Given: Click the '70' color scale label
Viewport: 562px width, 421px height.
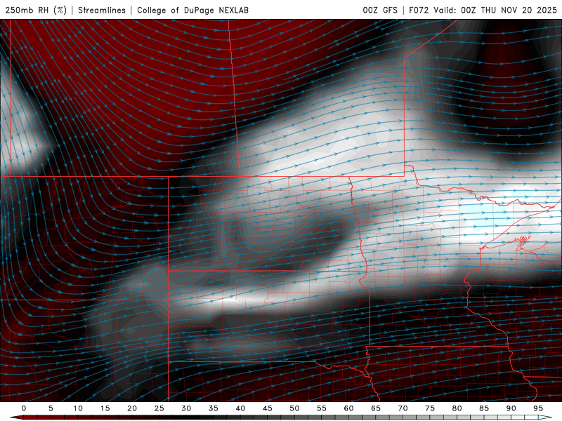Looking at the screenshot, I should (x=403, y=408).
